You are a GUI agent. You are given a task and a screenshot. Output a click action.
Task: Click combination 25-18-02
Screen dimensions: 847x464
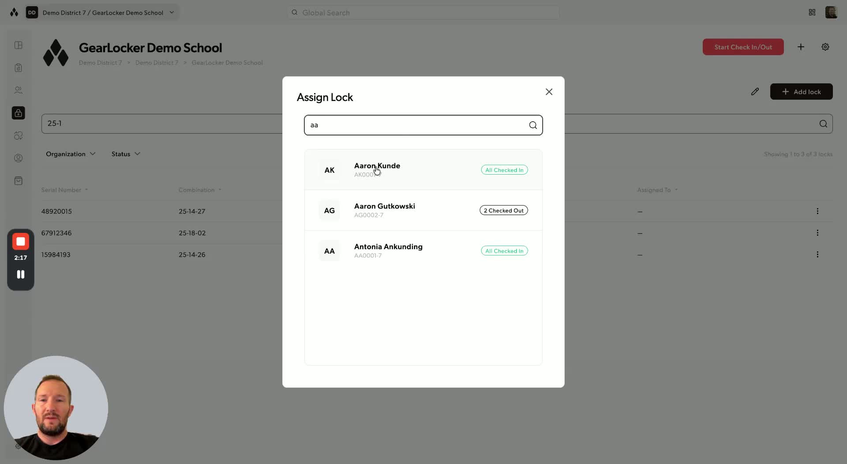pos(192,233)
